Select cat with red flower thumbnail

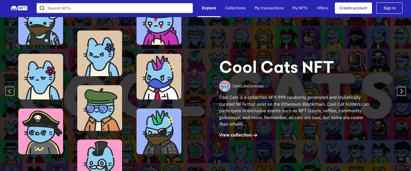coord(41,77)
